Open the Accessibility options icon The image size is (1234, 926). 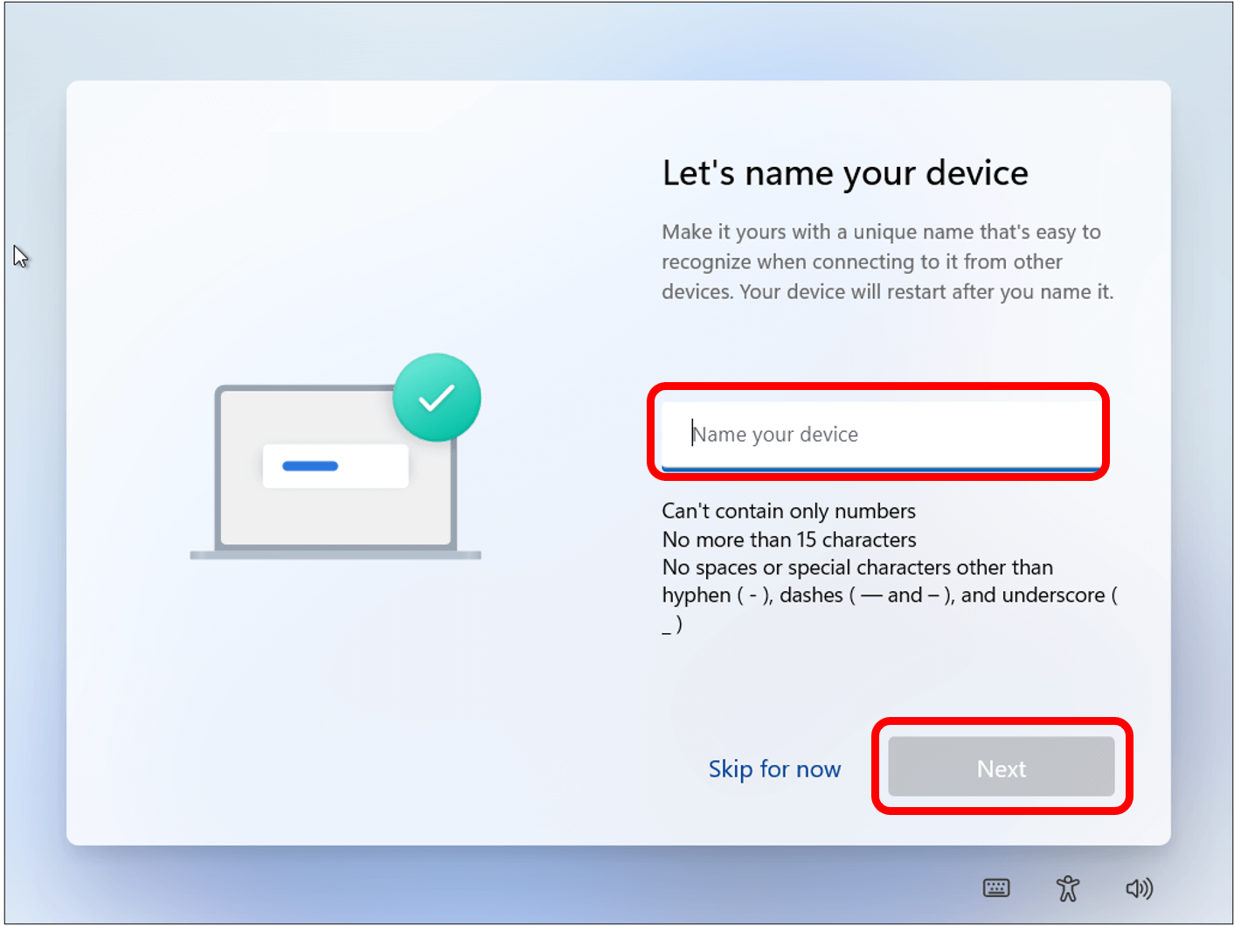(1067, 888)
